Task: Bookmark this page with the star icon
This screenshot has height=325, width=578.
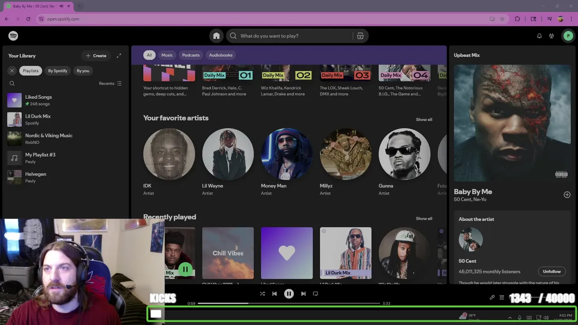Action: [x=502, y=19]
